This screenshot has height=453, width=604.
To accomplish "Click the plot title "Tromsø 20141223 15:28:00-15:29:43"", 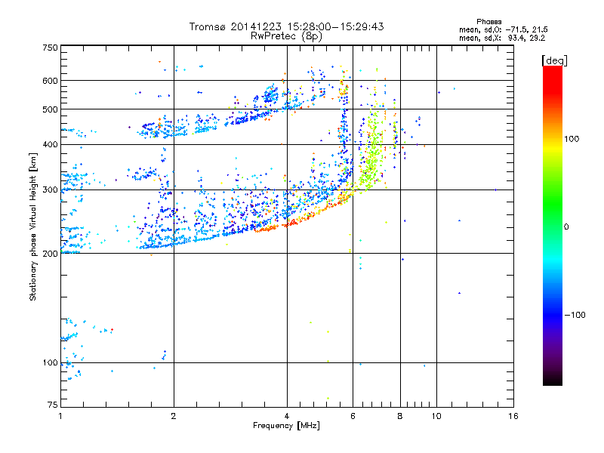I will coord(286,26).
